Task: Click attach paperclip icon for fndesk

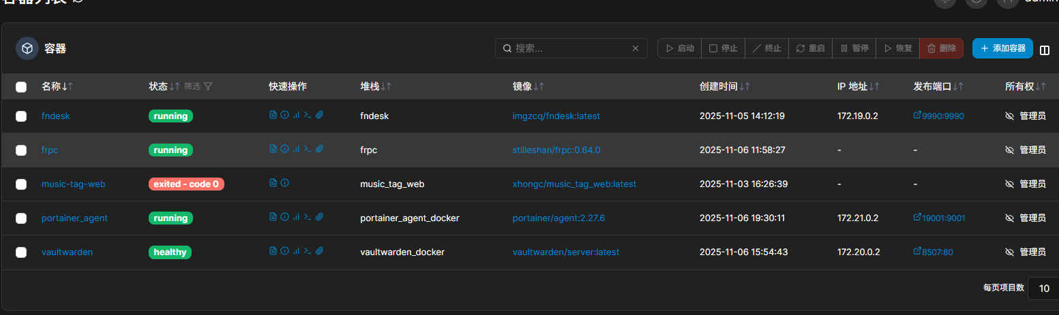Action: pyautogui.click(x=319, y=115)
